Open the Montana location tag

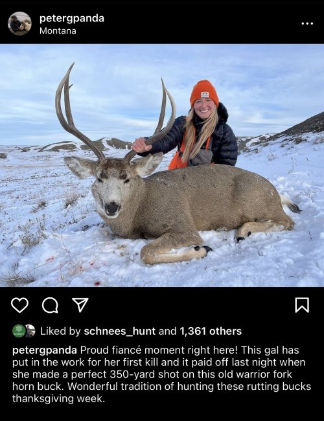pos(58,31)
